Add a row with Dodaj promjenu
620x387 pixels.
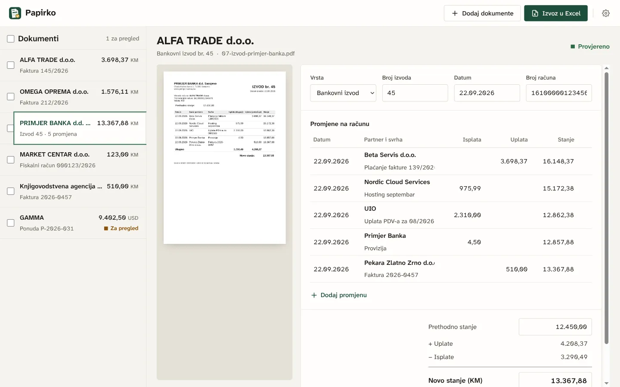coord(339,295)
